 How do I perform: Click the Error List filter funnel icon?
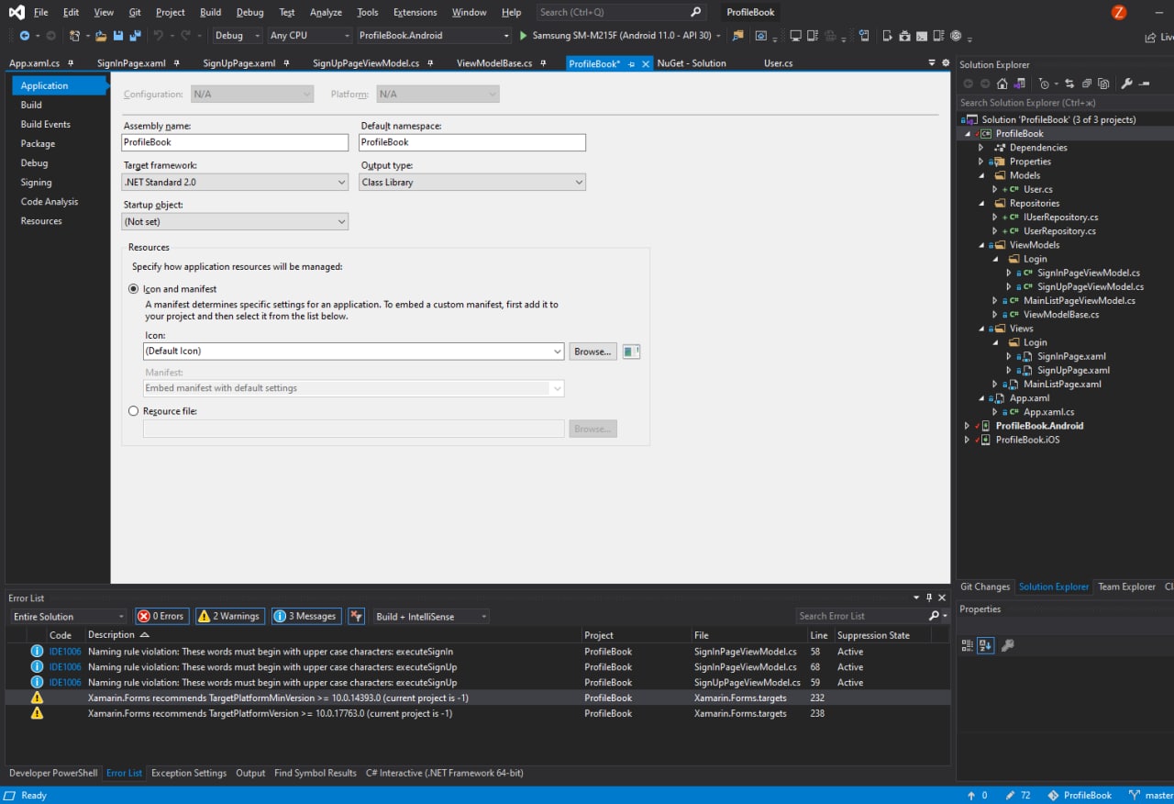pos(356,616)
